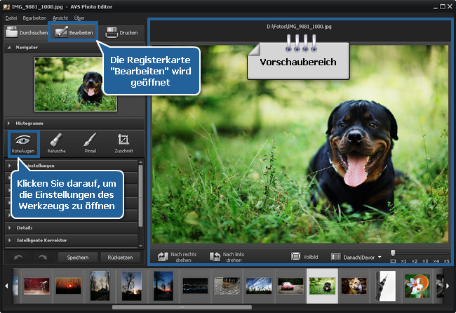Open the Ansicht menu
This screenshot has height=313, width=456.
point(60,16)
